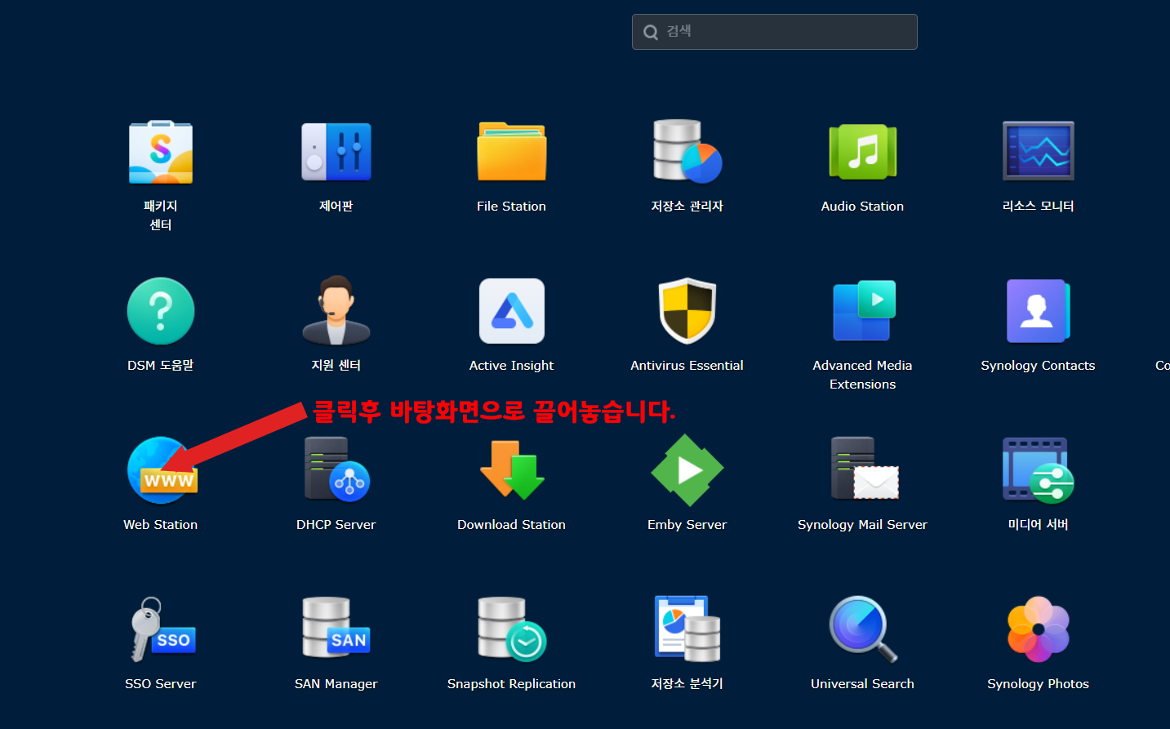Image resolution: width=1170 pixels, height=729 pixels.
Task: Open SSO Server key icon
Action: point(162,629)
